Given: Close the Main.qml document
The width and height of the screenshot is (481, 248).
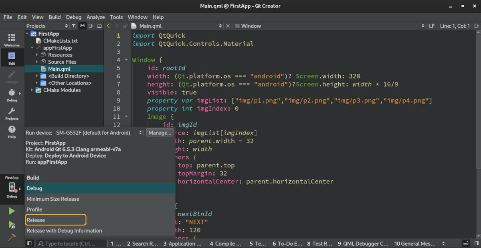Looking at the screenshot, I should [228, 26].
